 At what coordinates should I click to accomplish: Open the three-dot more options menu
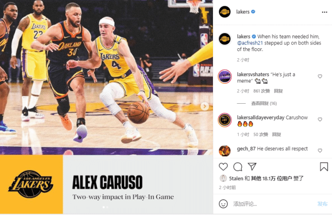(324, 12)
